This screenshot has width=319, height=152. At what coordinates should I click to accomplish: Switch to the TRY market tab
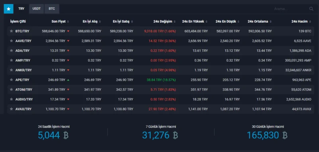(x=22, y=9)
